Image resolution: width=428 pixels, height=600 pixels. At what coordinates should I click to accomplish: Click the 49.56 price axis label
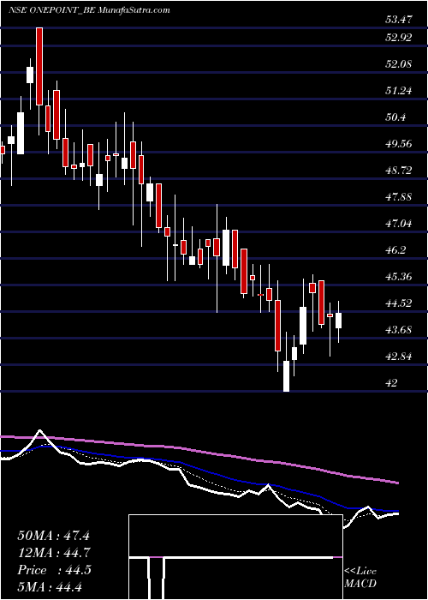tap(399, 144)
